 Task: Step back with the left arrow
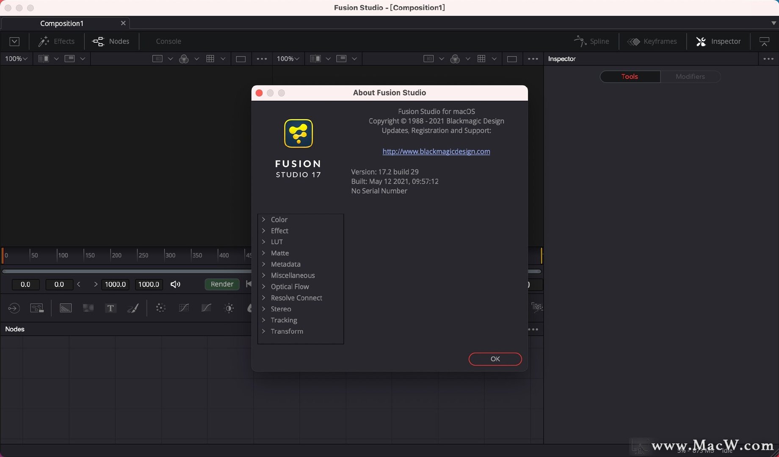(79, 284)
